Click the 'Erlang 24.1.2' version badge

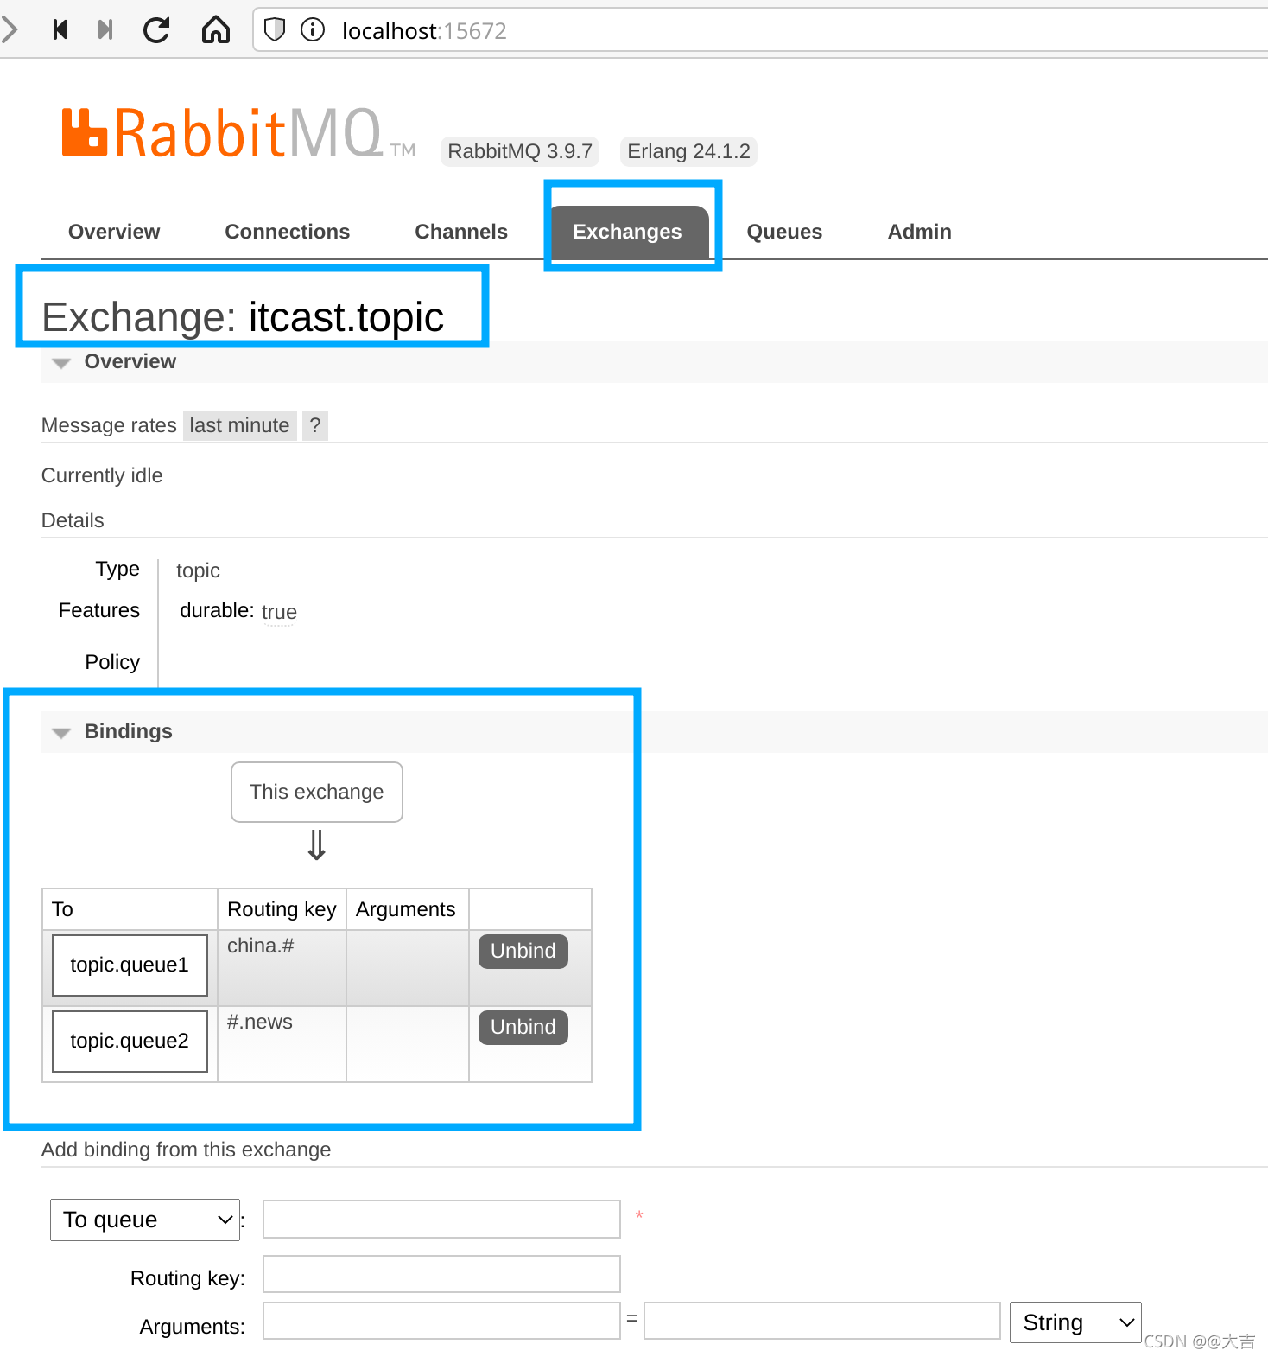coord(688,151)
